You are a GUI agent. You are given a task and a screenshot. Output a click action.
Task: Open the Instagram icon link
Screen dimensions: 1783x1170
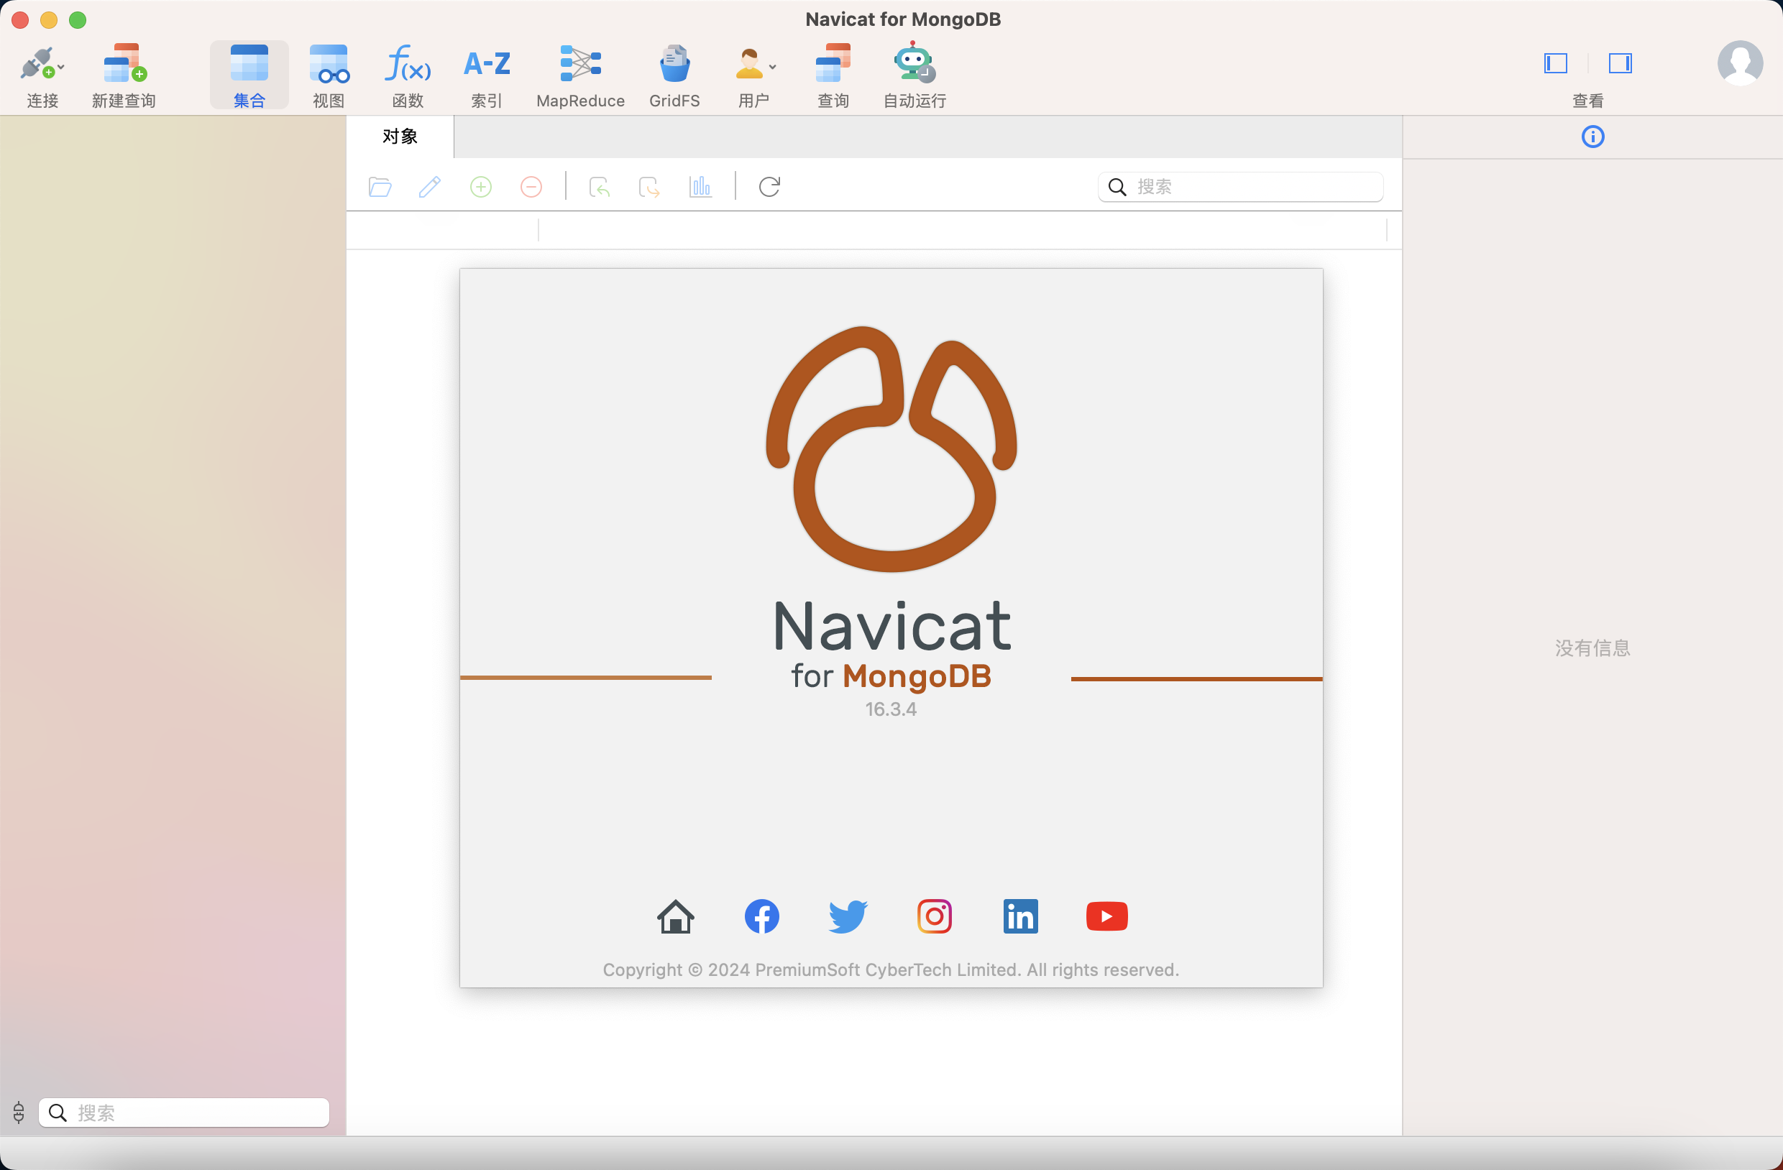click(934, 917)
